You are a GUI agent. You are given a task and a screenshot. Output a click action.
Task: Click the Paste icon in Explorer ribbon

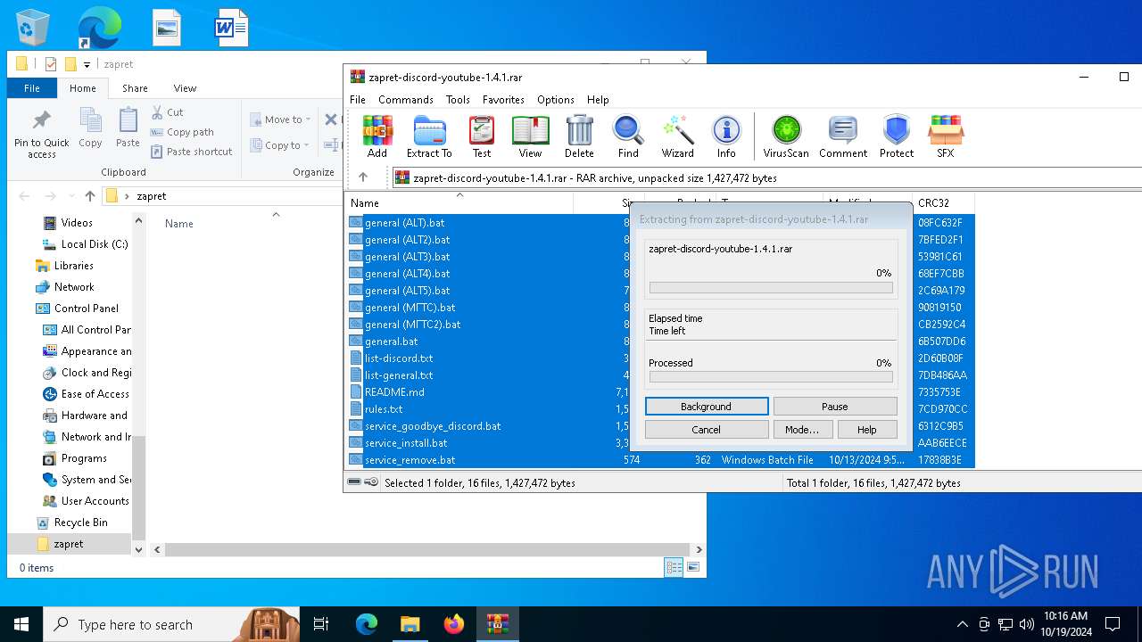[x=128, y=128]
